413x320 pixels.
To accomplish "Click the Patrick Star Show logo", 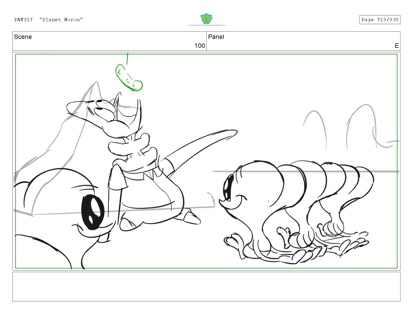I will [206, 19].
